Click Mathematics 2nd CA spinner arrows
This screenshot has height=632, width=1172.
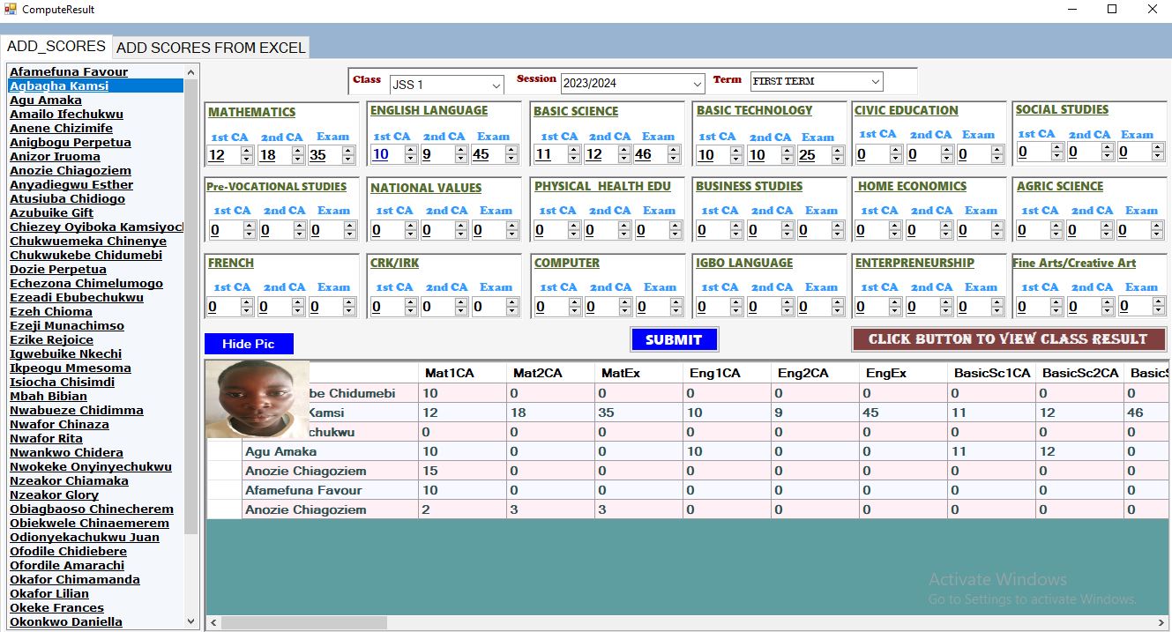tap(298, 155)
